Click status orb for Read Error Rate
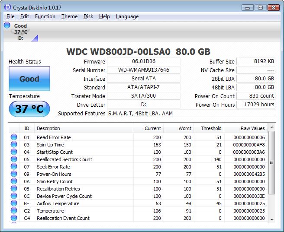 [x=14, y=137]
